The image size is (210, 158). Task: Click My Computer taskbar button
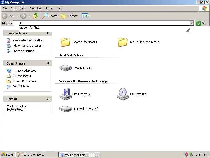tap(79, 155)
